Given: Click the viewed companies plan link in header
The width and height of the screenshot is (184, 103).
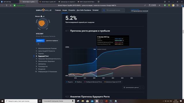Looking at the screenshot, I should pos(139,10).
